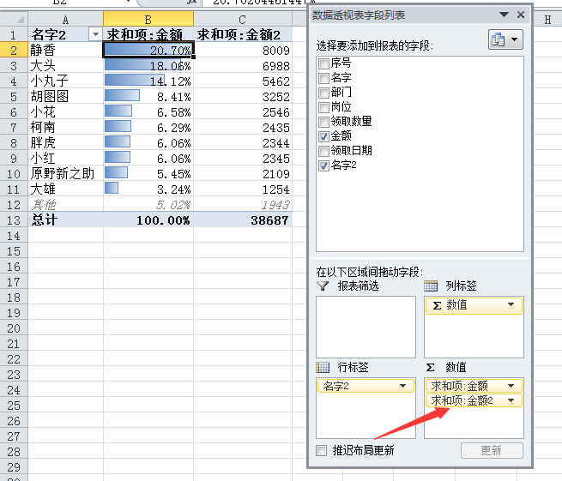Select column C header
This screenshot has width=562, height=481.
(243, 20)
